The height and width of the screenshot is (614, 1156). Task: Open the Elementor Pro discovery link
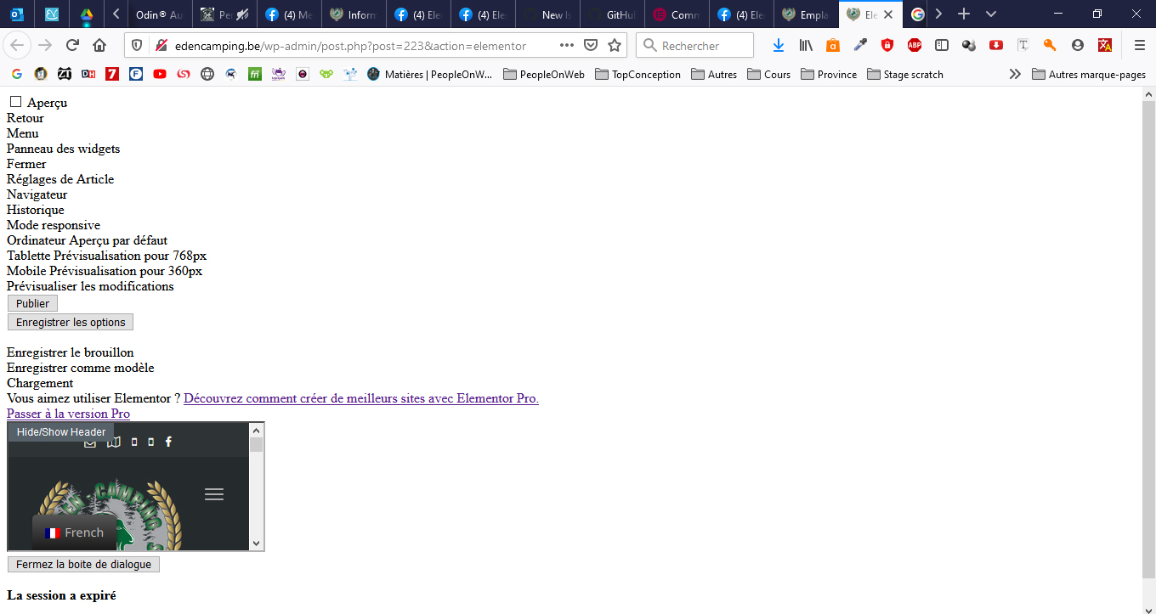pyautogui.click(x=361, y=398)
